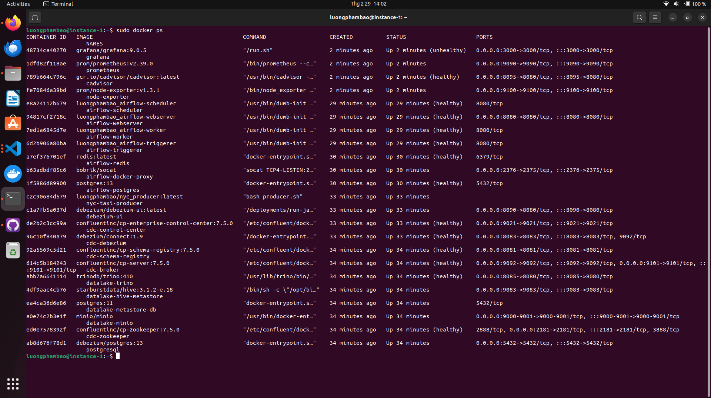This screenshot has width=711, height=398.
Task: Open LibreOffice Writer from the dock
Action: (13, 98)
